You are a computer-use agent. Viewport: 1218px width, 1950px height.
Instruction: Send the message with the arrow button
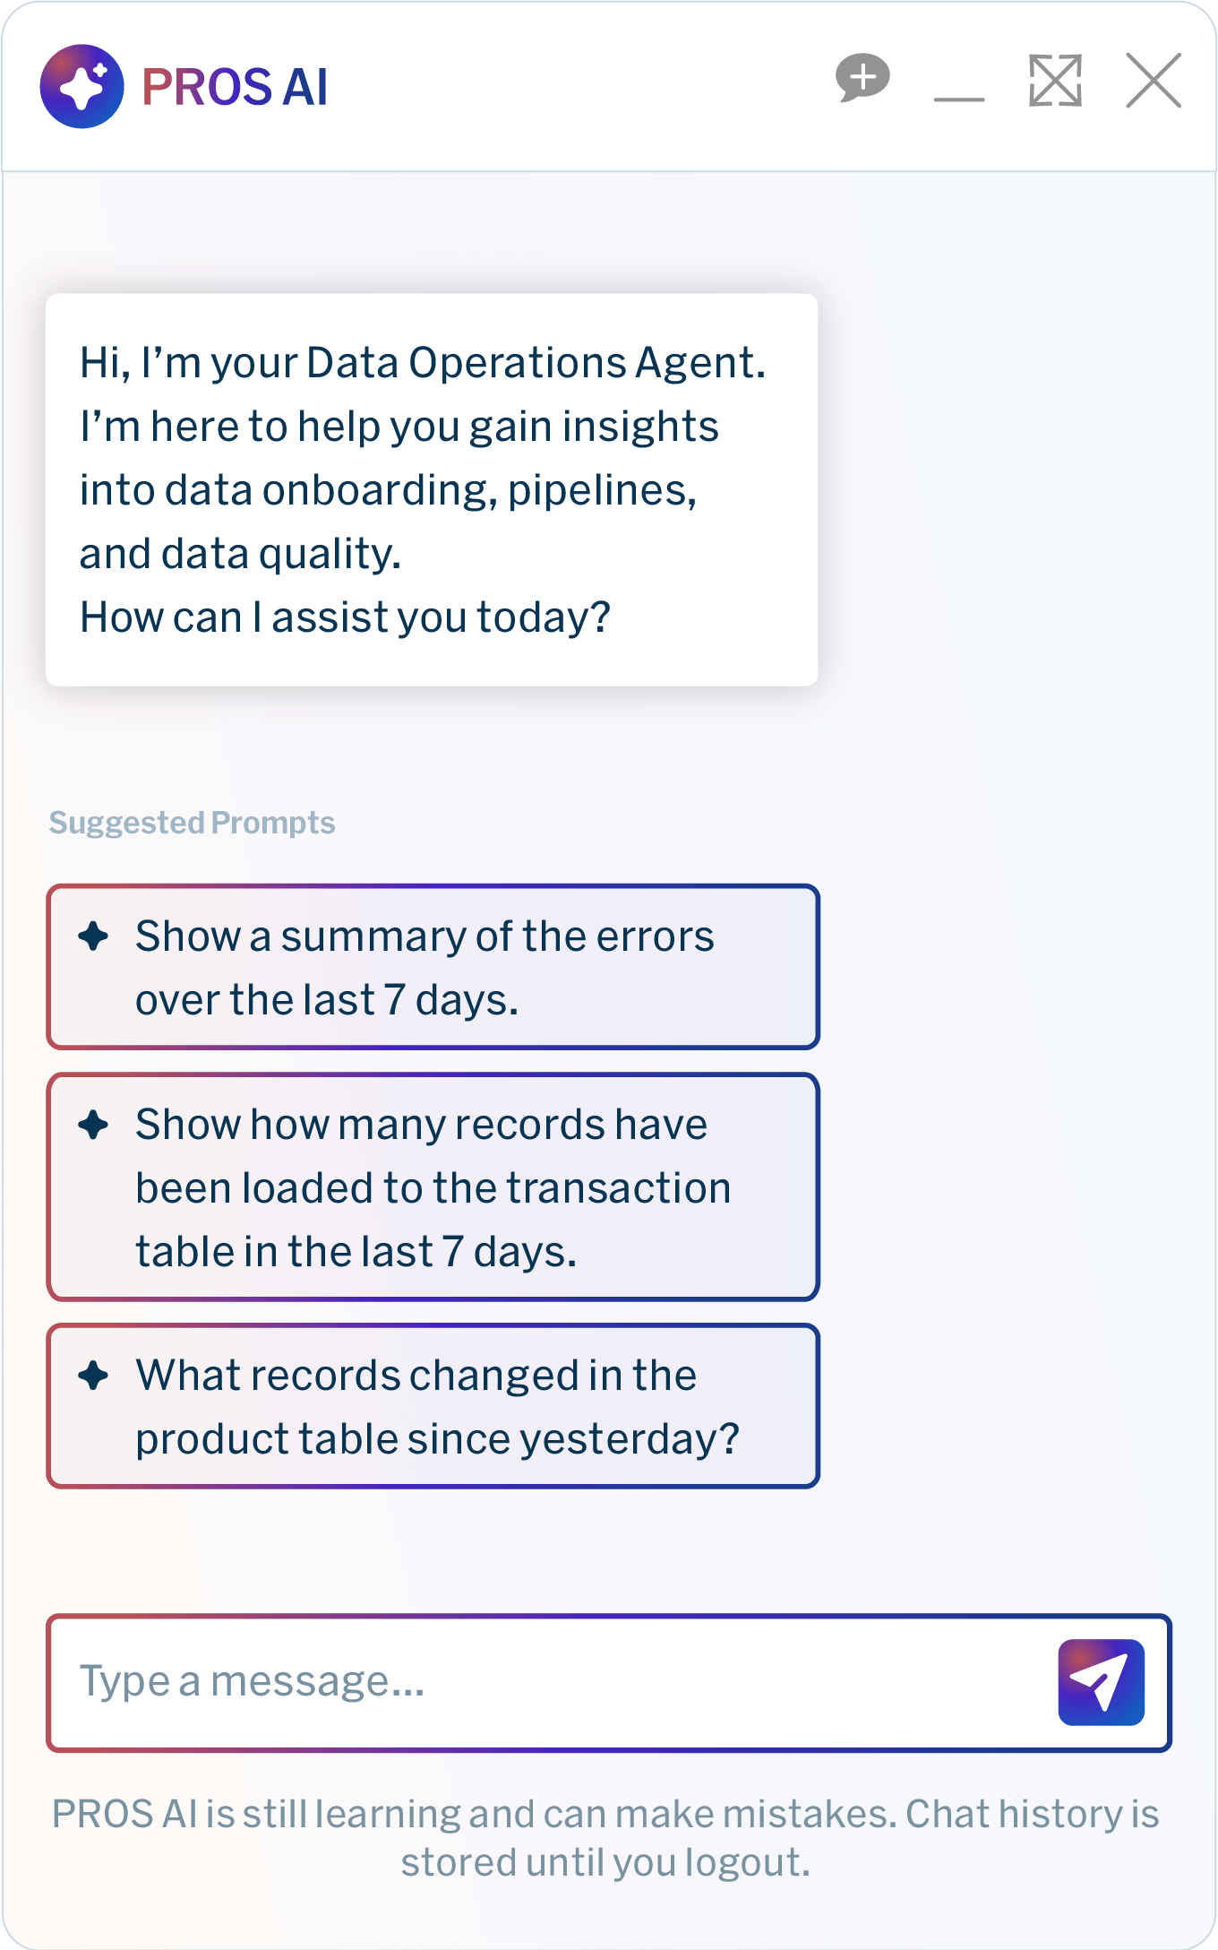(1101, 1682)
